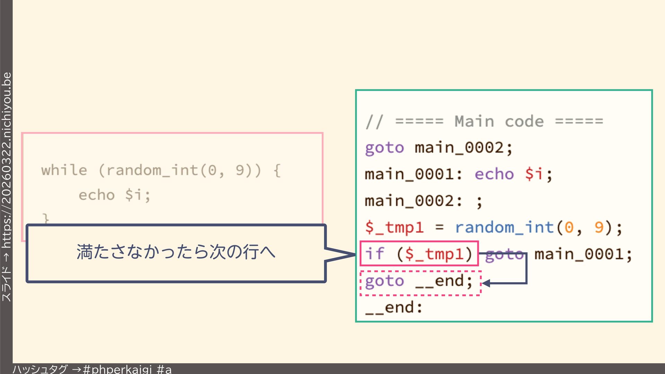665x374 pixels.
Task: Click the struck-through goto keyword
Action: click(504, 255)
